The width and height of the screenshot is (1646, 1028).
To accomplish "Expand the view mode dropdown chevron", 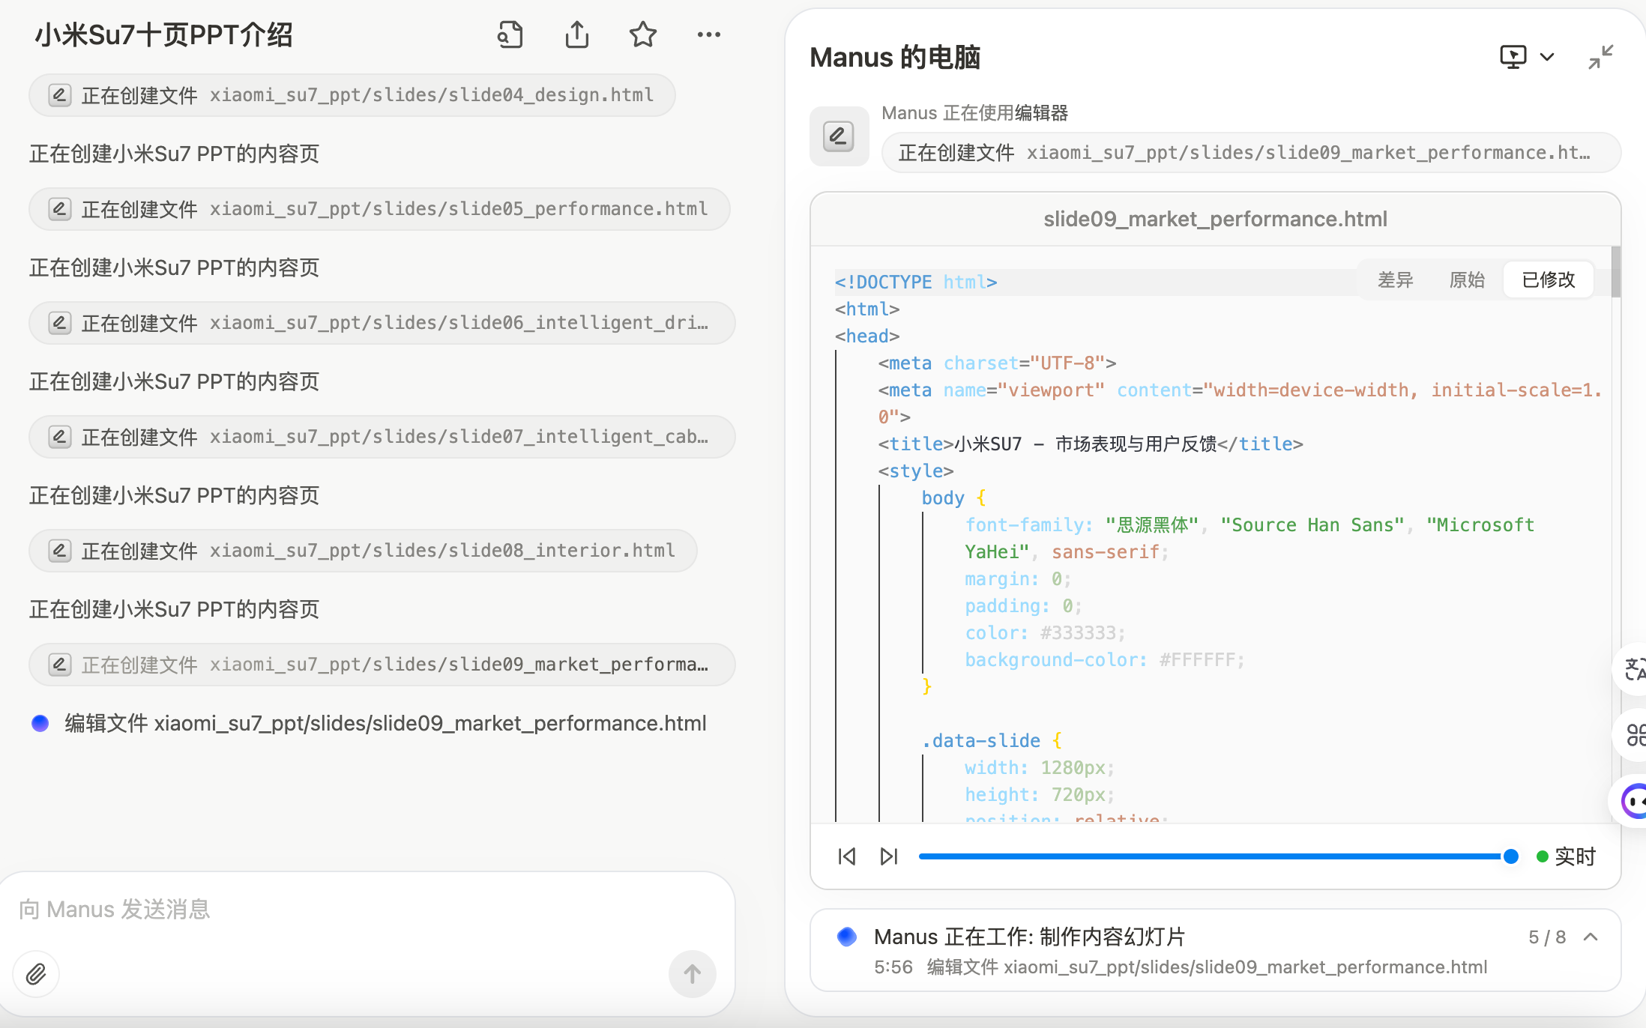I will pyautogui.click(x=1547, y=57).
